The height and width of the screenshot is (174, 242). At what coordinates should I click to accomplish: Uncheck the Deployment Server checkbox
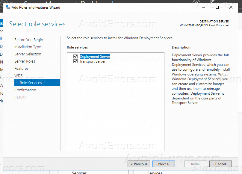point(75,57)
